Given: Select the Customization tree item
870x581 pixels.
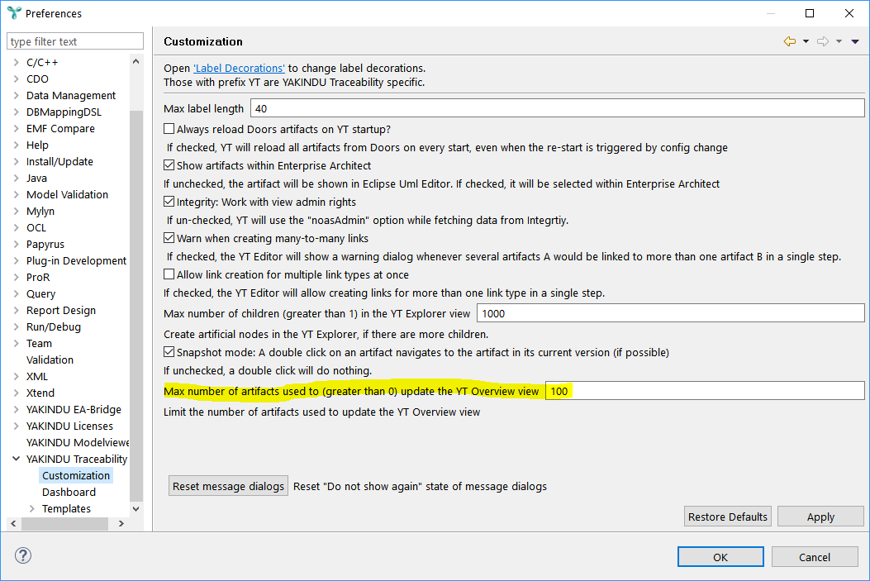Looking at the screenshot, I should point(76,475).
